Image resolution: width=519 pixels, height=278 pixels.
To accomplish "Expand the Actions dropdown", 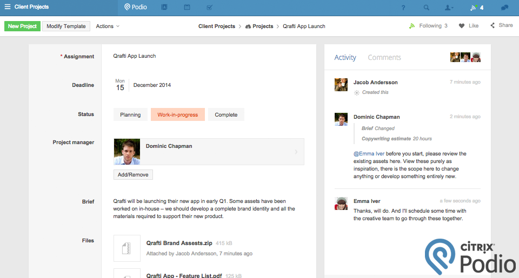I will click(108, 26).
